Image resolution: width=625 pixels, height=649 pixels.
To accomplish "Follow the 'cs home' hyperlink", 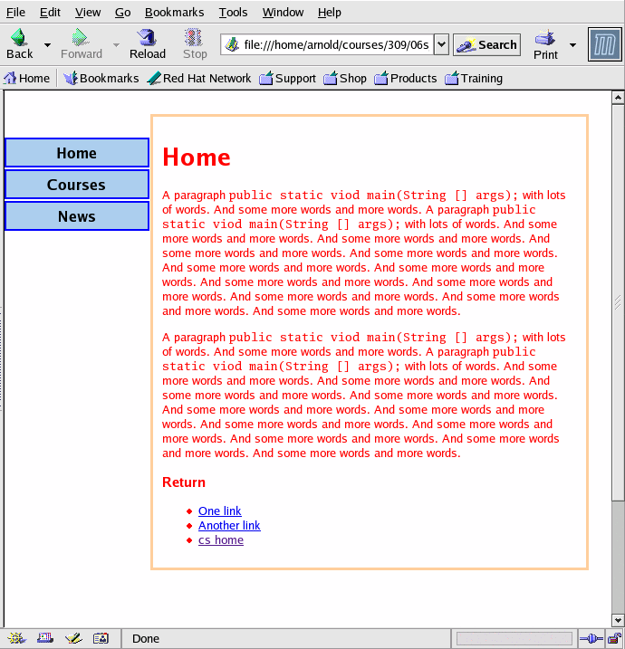I will 221,539.
